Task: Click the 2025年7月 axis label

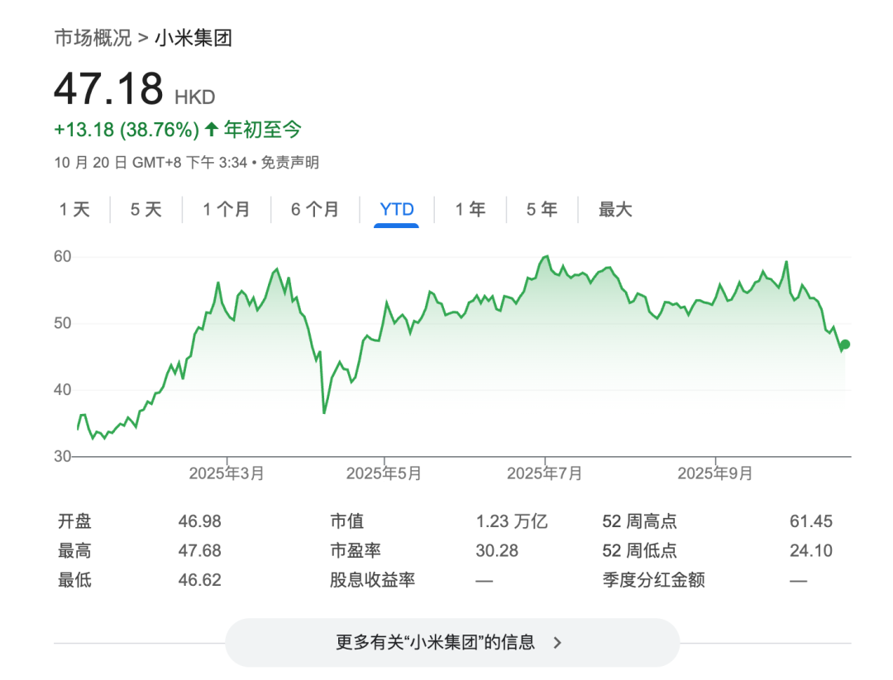Action: pyautogui.click(x=544, y=473)
